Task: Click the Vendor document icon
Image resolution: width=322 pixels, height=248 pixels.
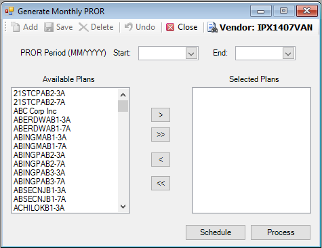Action: click(x=212, y=27)
